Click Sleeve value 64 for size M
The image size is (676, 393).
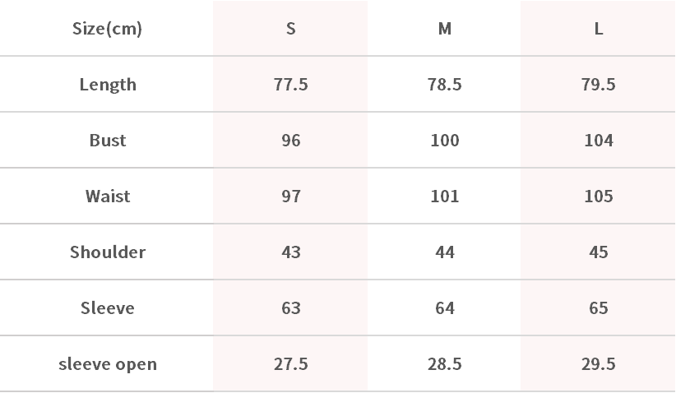pyautogui.click(x=444, y=308)
